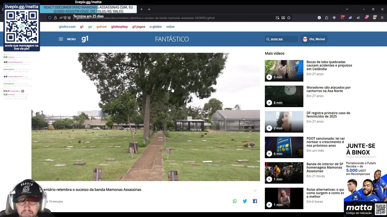Play the Bocas de lobo video
Viewport: 387px width, 217px height.
(284, 71)
